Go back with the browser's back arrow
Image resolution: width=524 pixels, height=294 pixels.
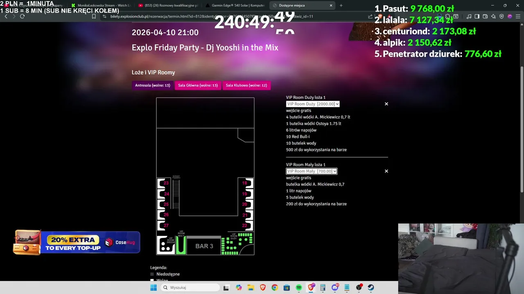6,16
